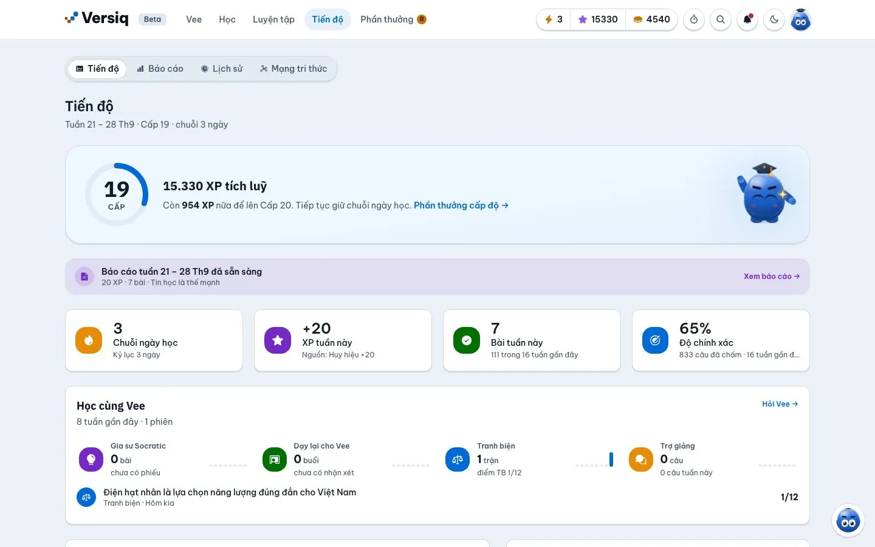This screenshot has height=547, width=875.
Task: Switch to the Mạng tri thức tab
Action: [x=293, y=69]
